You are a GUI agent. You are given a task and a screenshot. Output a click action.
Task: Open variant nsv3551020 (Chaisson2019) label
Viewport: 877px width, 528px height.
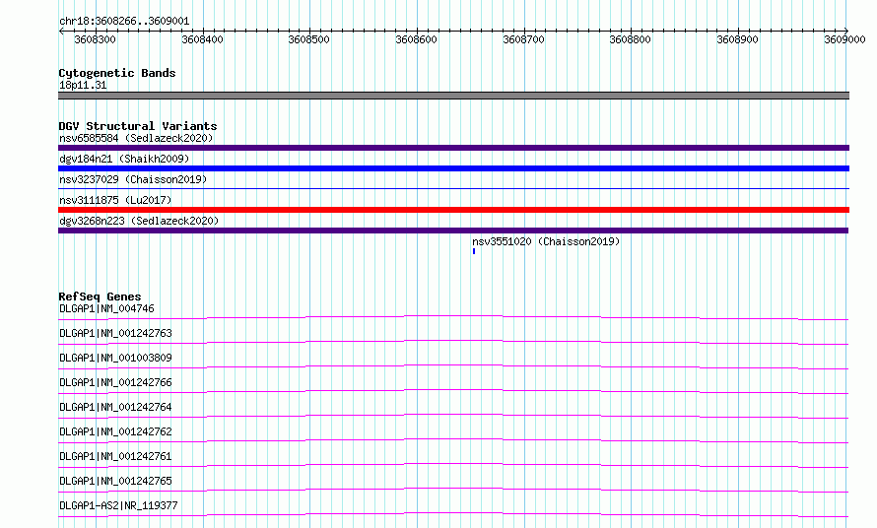point(546,241)
